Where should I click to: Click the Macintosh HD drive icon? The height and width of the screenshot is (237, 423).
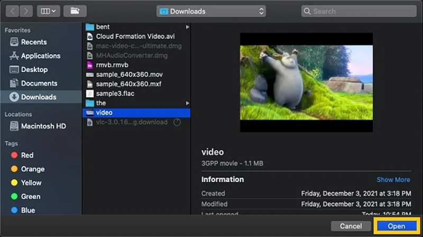click(14, 126)
